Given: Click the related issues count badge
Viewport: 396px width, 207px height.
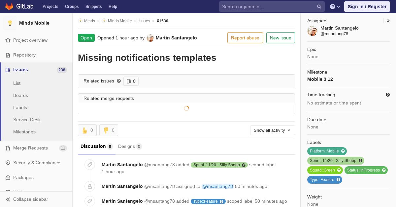Looking at the screenshot, I should 131,81.
